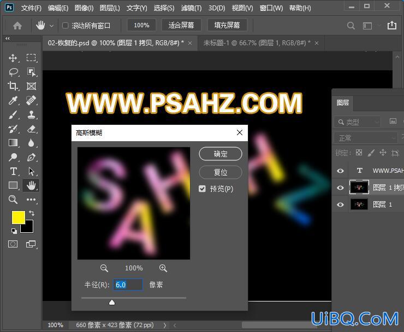Select the Clone Stamp tool

[31, 114]
